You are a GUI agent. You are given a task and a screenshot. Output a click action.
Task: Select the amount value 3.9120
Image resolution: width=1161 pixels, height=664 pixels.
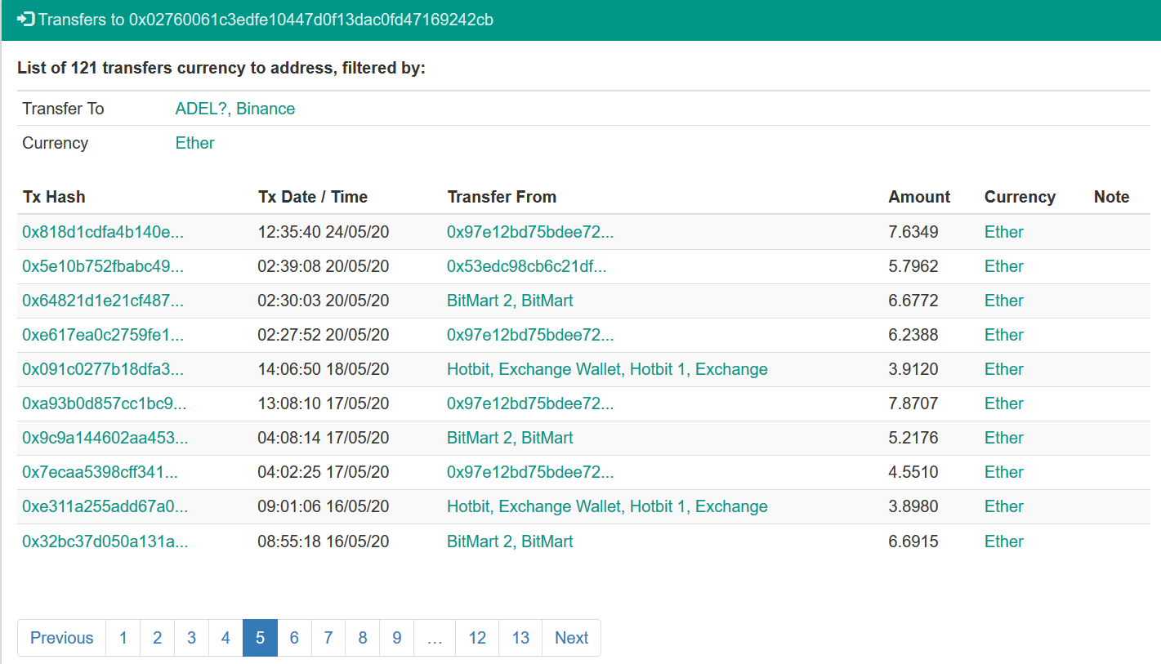coord(913,369)
